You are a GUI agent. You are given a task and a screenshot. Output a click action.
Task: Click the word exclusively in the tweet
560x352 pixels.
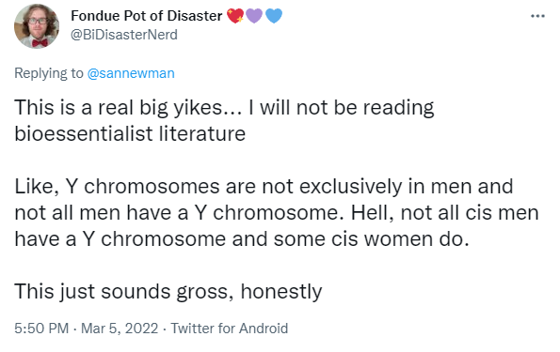(x=350, y=187)
